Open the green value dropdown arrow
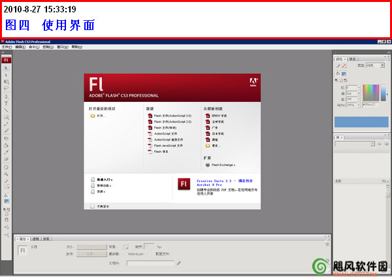 pos(359,93)
